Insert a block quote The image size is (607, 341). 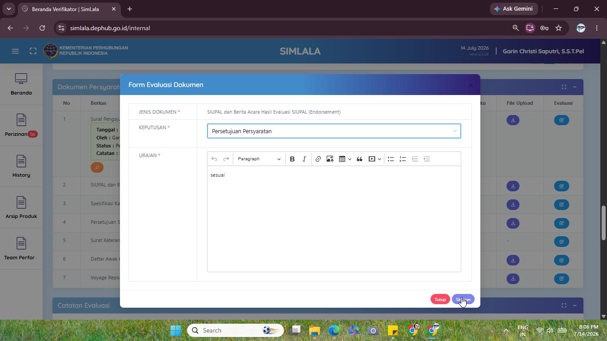[x=359, y=159]
